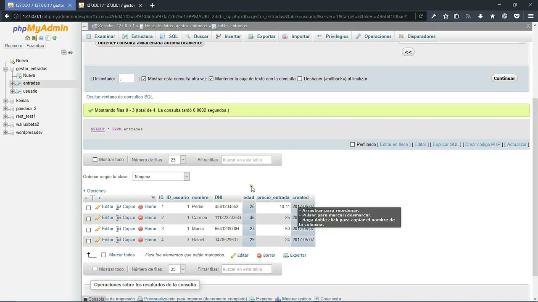Toggle 'Mantener la caja de texto' checkbox

(211, 79)
